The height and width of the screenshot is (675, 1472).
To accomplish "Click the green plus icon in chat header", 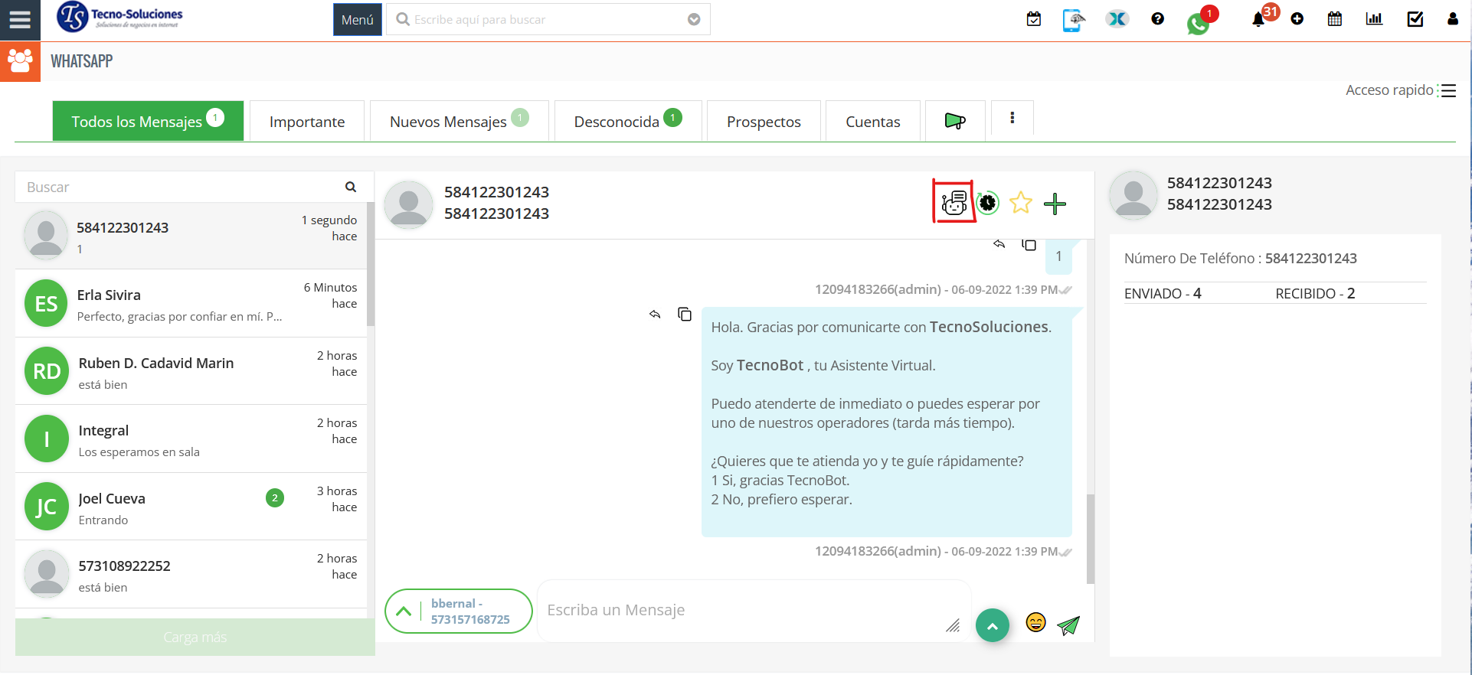I will click(1055, 204).
